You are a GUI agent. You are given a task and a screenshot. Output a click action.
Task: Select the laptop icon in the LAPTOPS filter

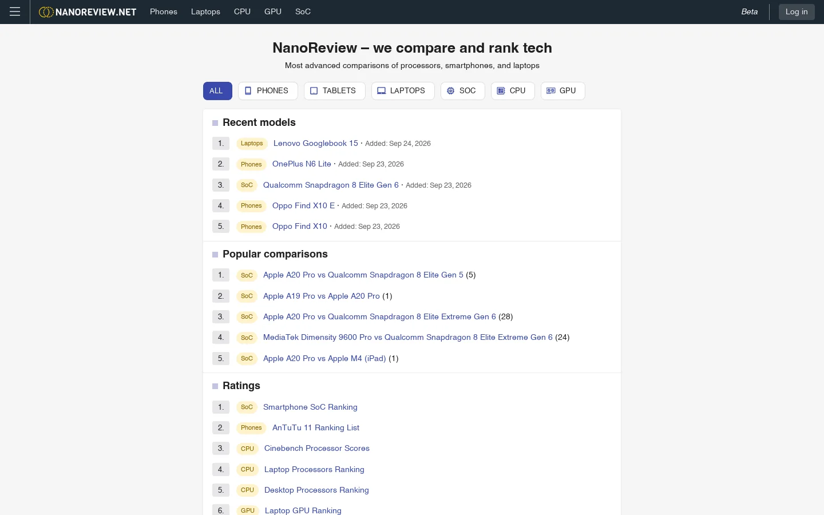click(x=382, y=91)
